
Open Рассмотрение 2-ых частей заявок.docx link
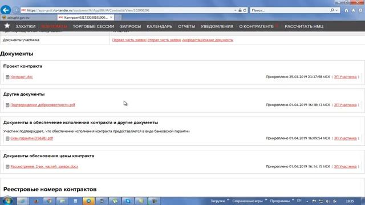(x=44, y=167)
